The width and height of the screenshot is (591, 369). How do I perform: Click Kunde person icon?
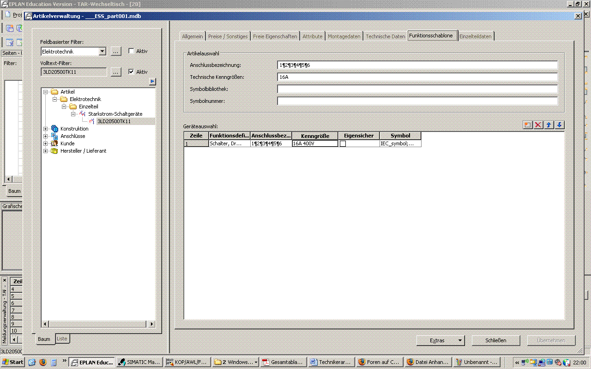[54, 143]
